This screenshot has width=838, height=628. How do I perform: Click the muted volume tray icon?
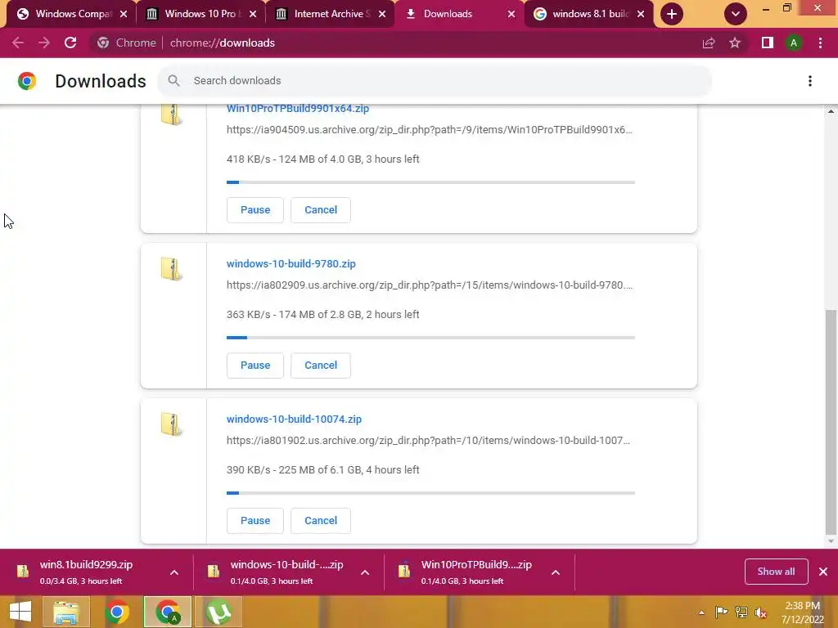[x=761, y=612]
